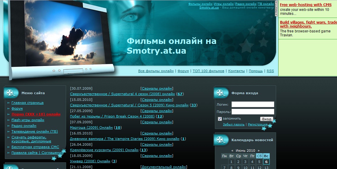This screenshot has height=169, width=337.
Task: Open Универ (2008) Онлайн entry
Action: 90,161
